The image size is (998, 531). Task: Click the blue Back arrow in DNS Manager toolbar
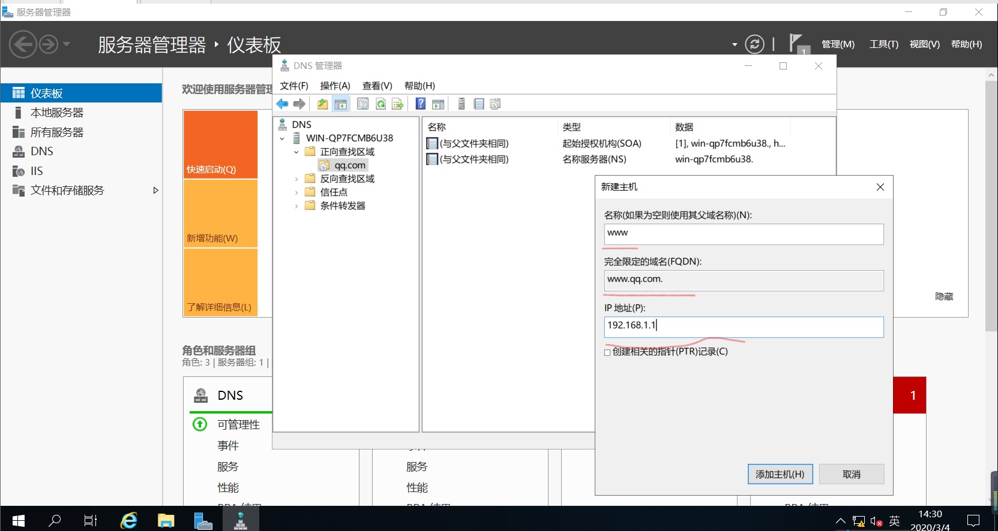pyautogui.click(x=282, y=104)
